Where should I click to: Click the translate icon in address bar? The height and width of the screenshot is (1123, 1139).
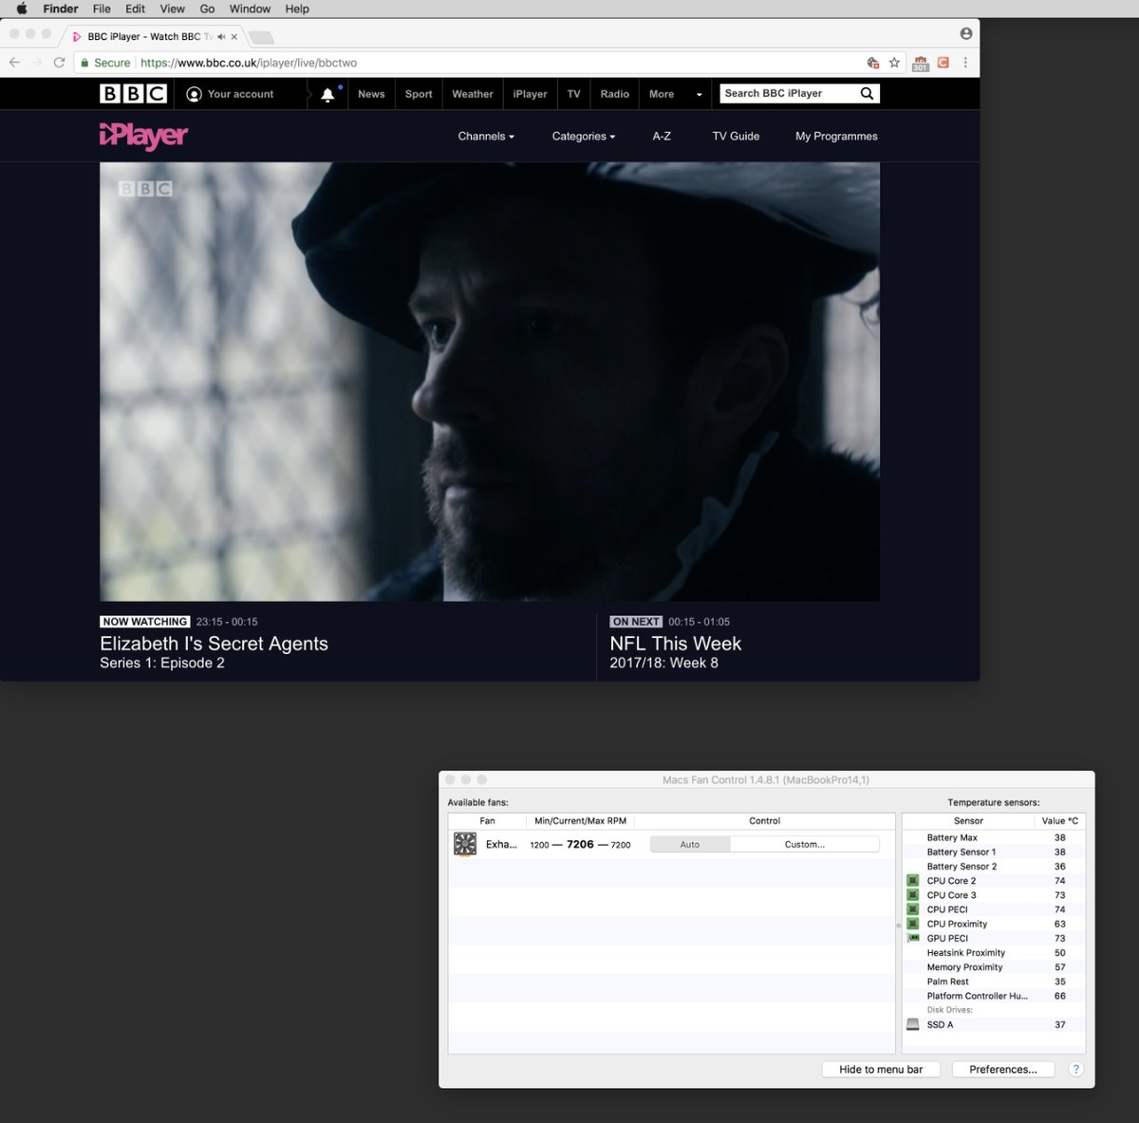873,63
